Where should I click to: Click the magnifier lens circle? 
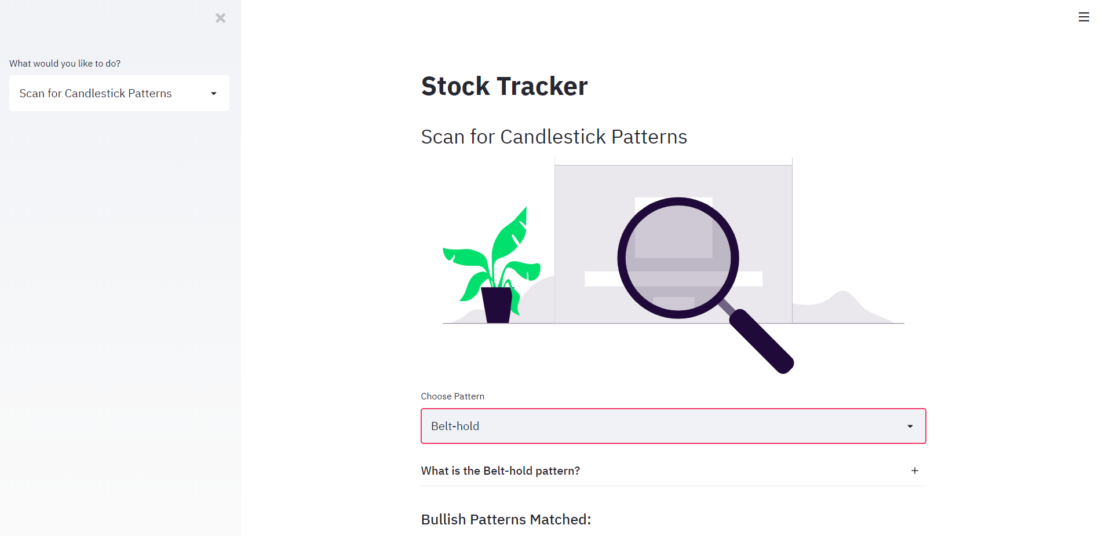678,258
